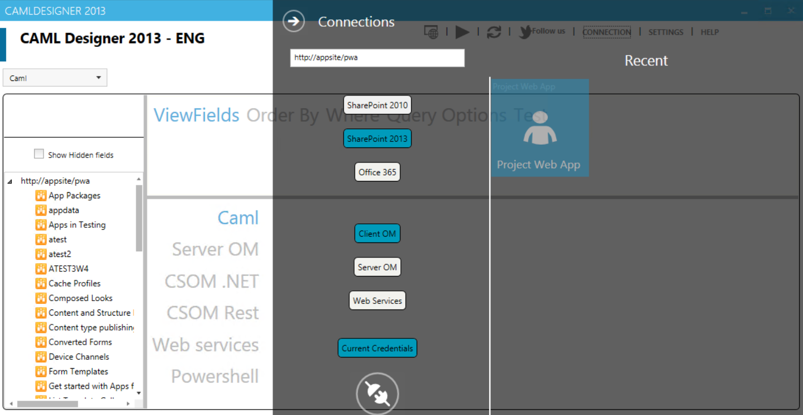Select the appdata list

coord(64,210)
